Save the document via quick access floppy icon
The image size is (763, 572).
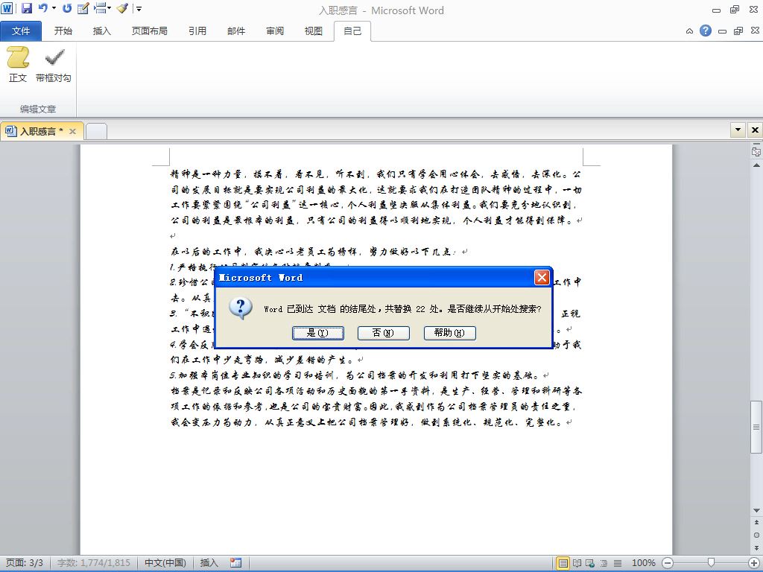pyautogui.click(x=27, y=8)
